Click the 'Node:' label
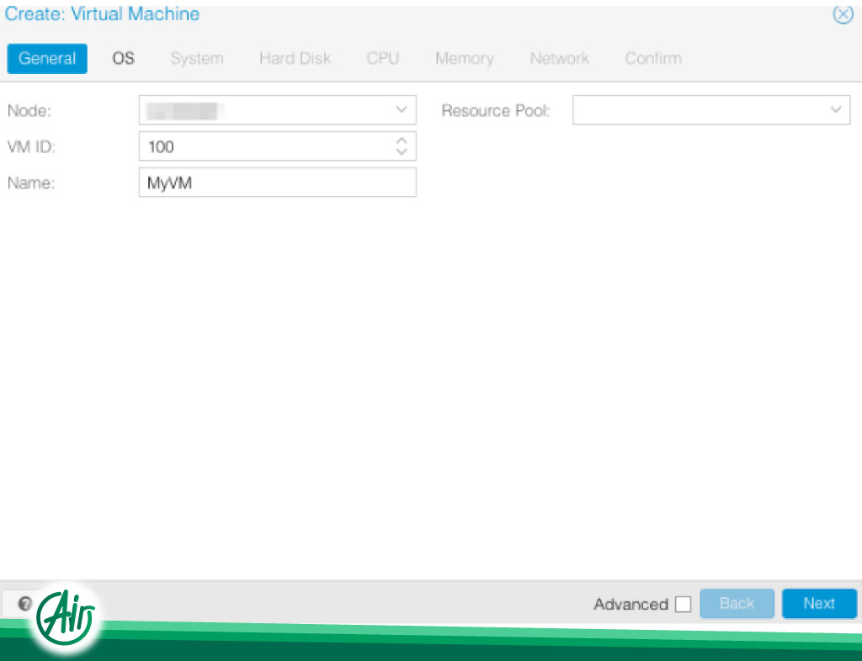 point(29,110)
